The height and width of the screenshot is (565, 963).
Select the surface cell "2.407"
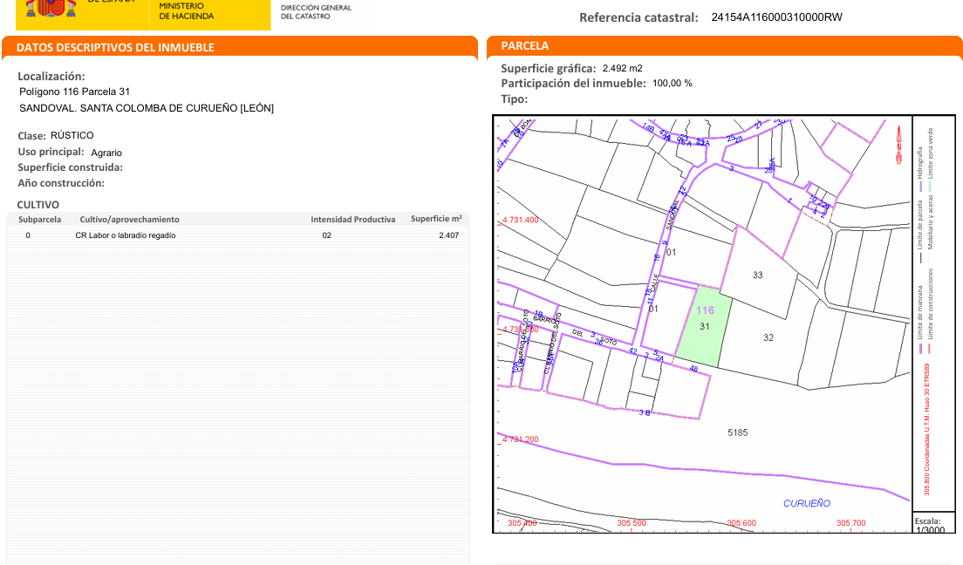(x=449, y=235)
